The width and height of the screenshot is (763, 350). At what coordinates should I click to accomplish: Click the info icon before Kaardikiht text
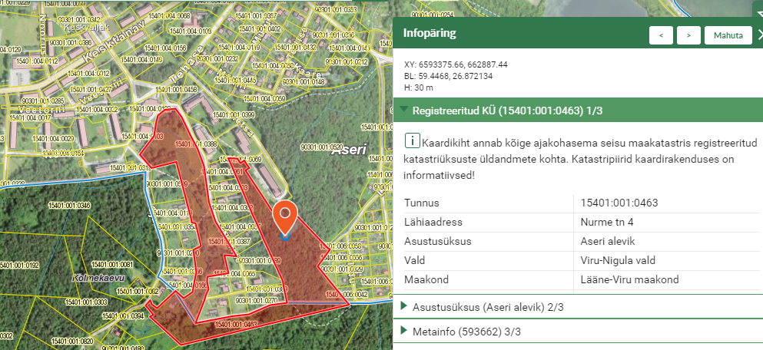click(412, 140)
